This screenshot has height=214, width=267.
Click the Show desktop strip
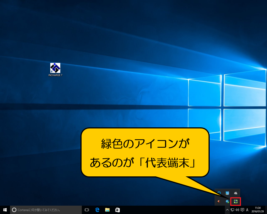pos(266,210)
